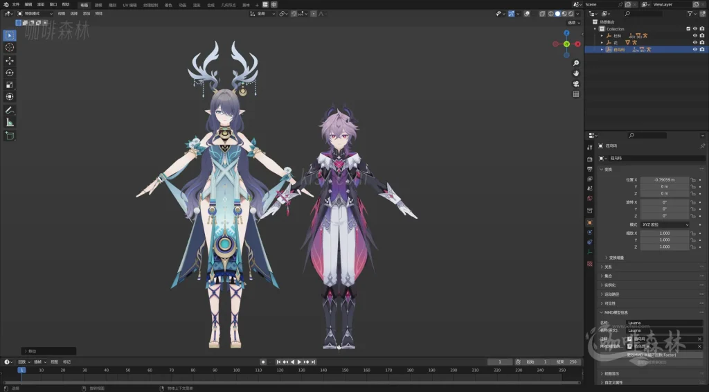The image size is (709, 392).
Task: Switch to rendered viewport shading
Action: [571, 14]
